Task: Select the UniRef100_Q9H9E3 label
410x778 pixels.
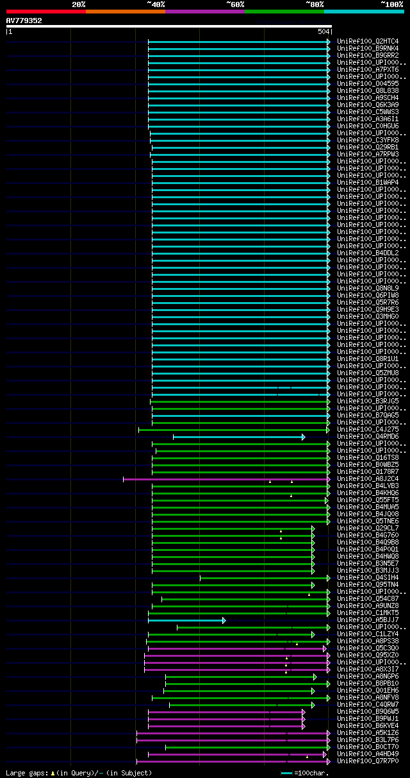Action: coord(368,309)
